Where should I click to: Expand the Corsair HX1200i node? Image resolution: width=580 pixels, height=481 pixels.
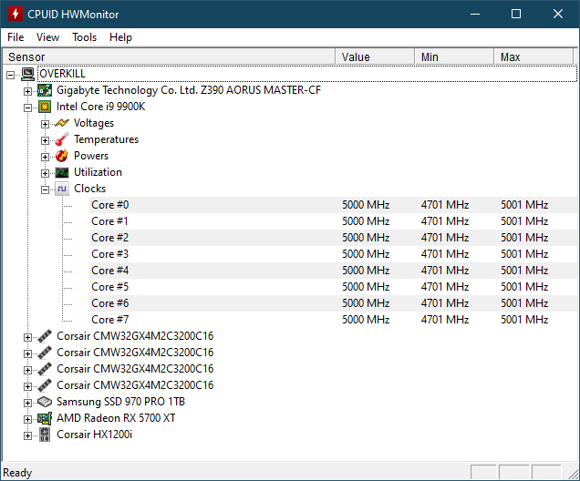(27, 435)
